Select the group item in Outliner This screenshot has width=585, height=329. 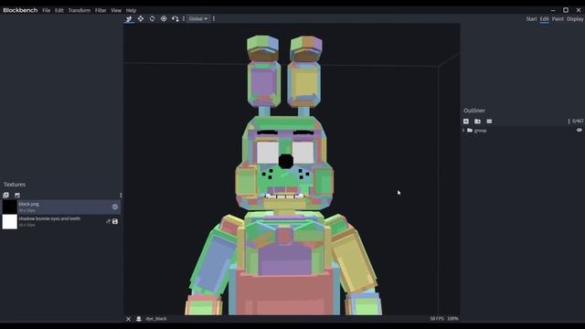point(480,131)
